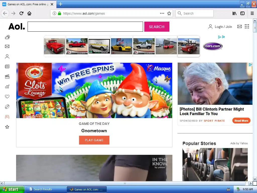Viewport: 257px width, 193px height.
Task: Open the red vintage pickup truck thumbnail
Action: tap(54, 46)
